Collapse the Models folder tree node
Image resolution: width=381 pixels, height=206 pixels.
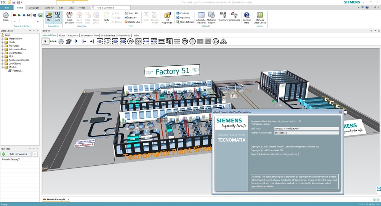[x=2, y=67]
